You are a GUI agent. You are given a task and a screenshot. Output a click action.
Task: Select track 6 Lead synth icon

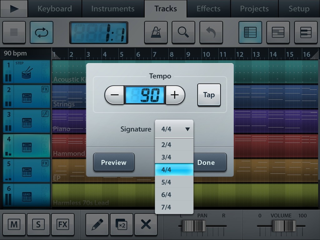coord(27,197)
